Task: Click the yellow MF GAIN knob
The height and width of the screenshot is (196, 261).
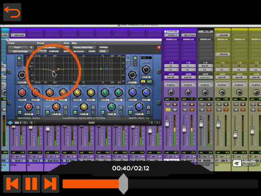Action: 84,107
